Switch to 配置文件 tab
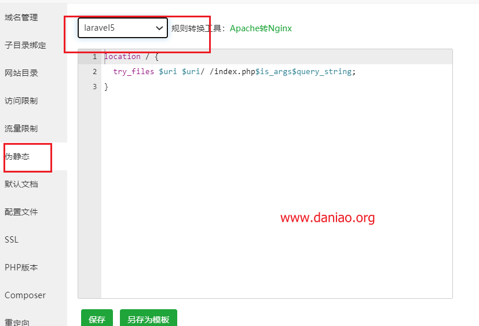Viewport: 479px width, 326px height. (21, 212)
